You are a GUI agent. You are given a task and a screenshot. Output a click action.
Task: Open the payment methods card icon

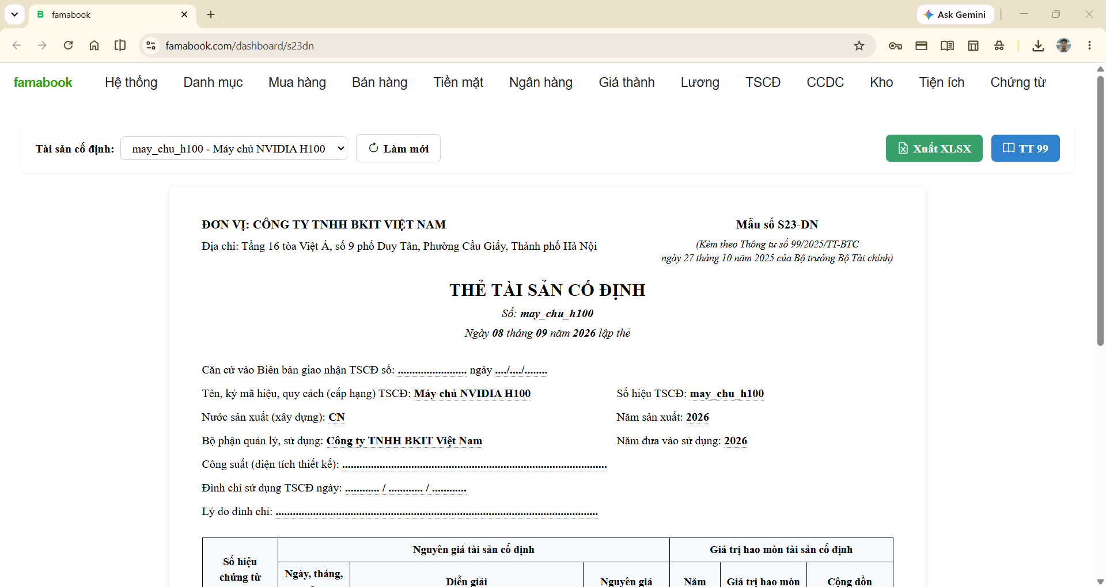[921, 45]
